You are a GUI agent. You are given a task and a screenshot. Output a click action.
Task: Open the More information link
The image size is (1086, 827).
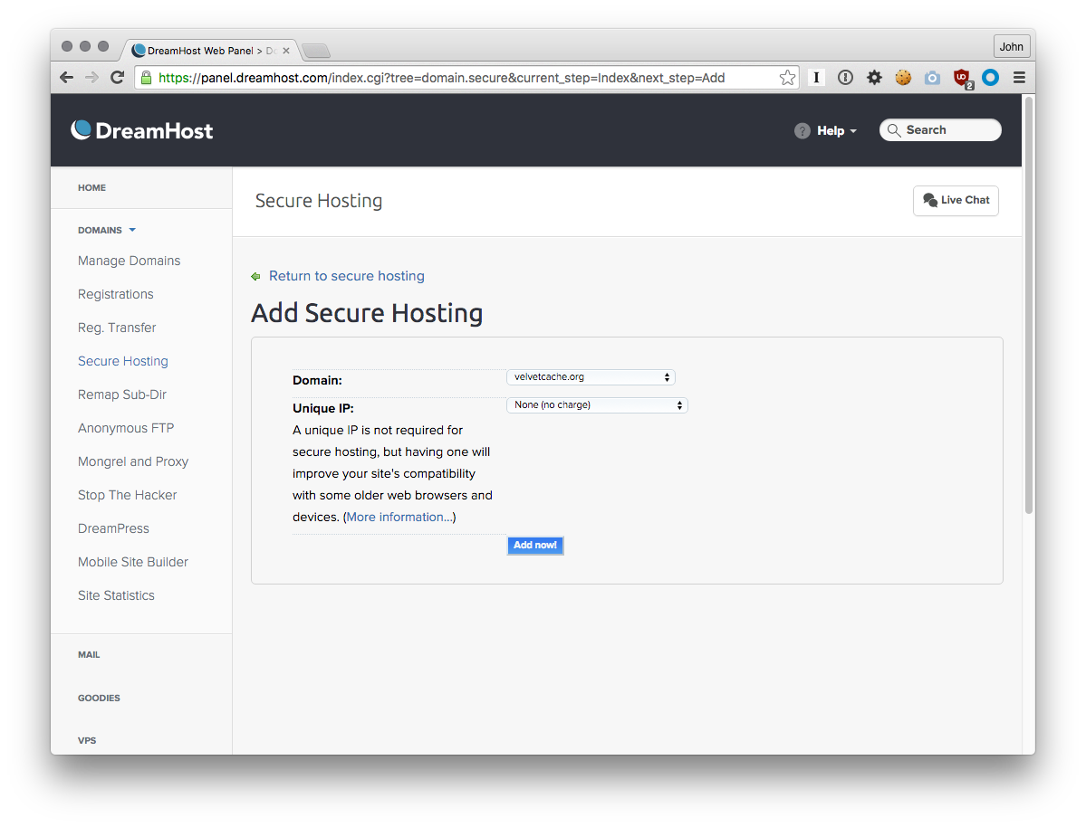click(399, 517)
